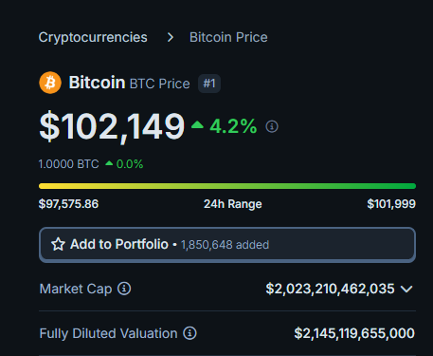The height and width of the screenshot is (356, 433).
Task: Open Cryptocurrencies breadcrumb link
Action: click(93, 37)
